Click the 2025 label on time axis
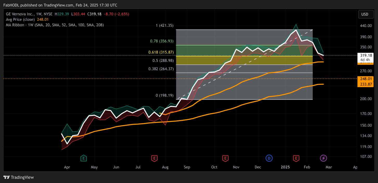This screenshot has width=378, height=183. click(x=285, y=167)
